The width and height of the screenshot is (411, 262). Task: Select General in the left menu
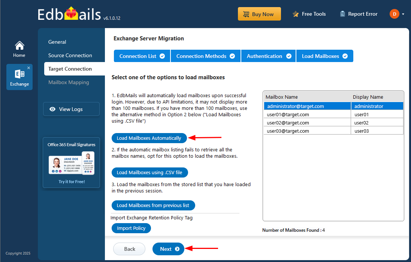pyautogui.click(x=57, y=42)
